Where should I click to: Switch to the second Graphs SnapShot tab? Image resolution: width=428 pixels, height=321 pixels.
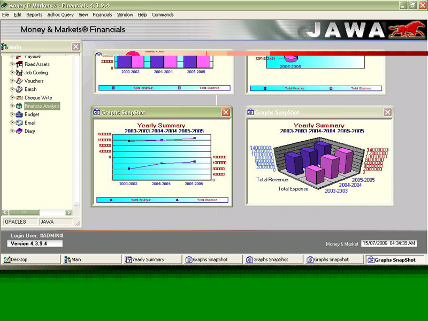(x=273, y=259)
